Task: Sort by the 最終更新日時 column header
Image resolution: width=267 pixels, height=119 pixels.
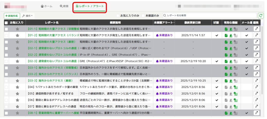Action: (x=193, y=23)
